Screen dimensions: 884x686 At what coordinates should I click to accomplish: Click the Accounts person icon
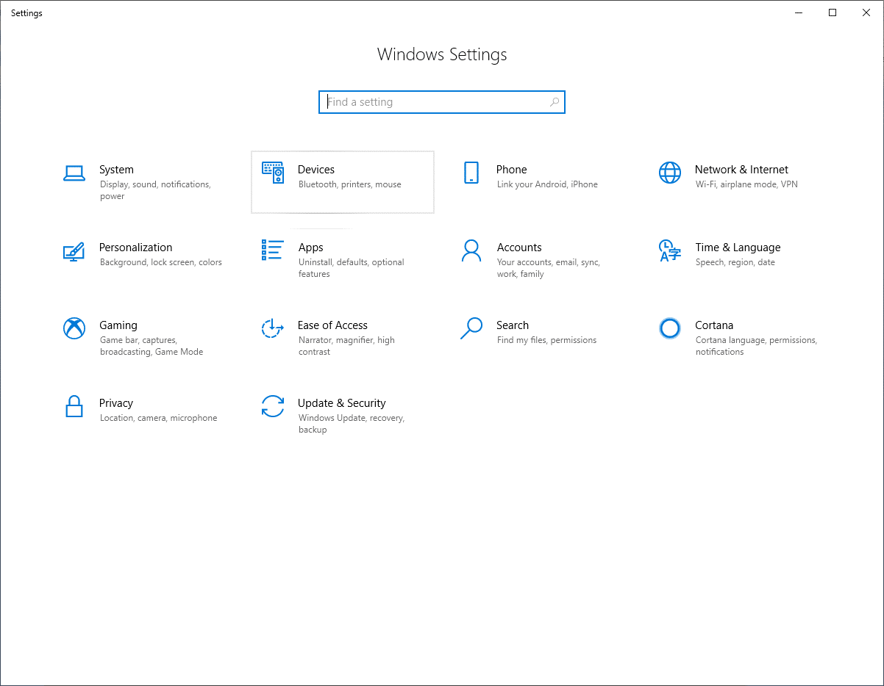[471, 250]
